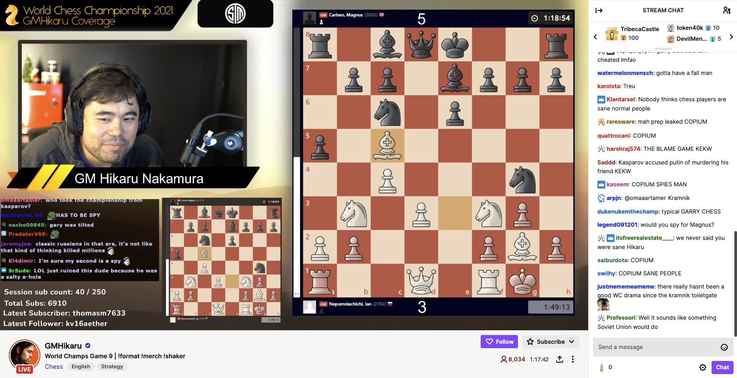This screenshot has height=378, width=737.
Task: Click the black king on e8
Action: pyautogui.click(x=455, y=45)
